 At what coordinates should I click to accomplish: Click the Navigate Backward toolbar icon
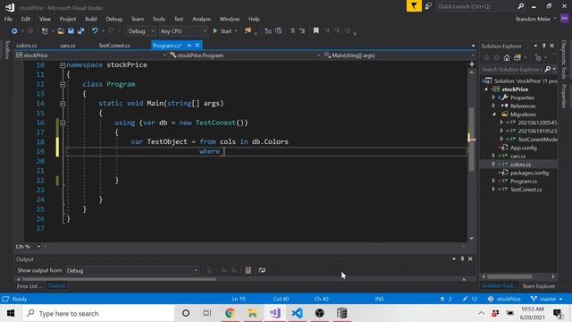[x=14, y=31]
